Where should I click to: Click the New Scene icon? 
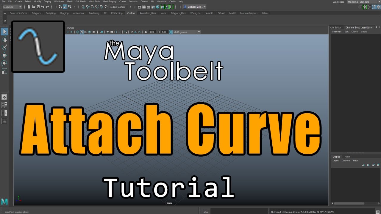pyautogui.click(x=29, y=7)
